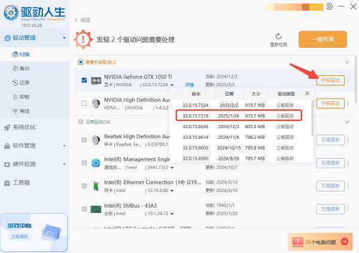
Task: Click 升级驱动 for GTX 1050 Ti
Action: (x=330, y=80)
